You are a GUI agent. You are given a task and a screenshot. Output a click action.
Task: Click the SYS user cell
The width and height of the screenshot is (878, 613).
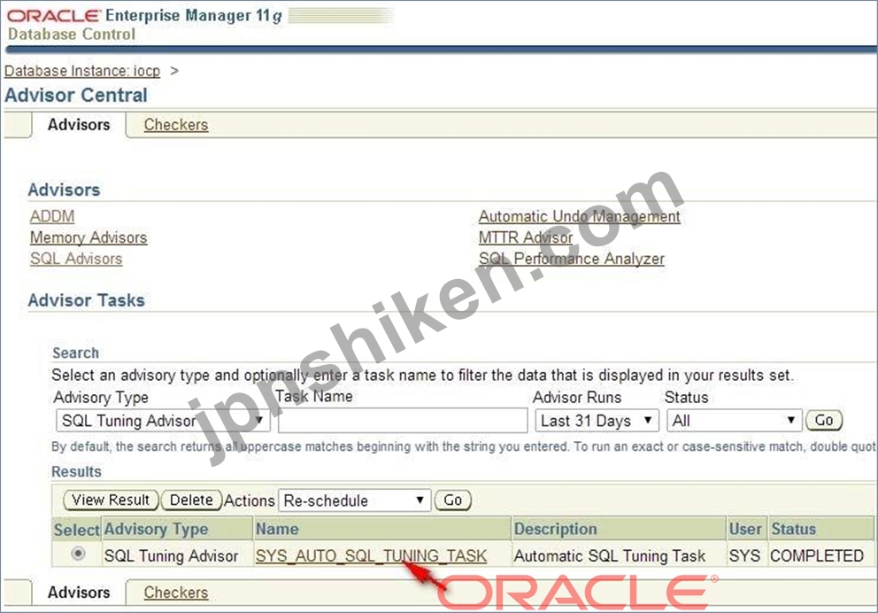click(x=744, y=555)
